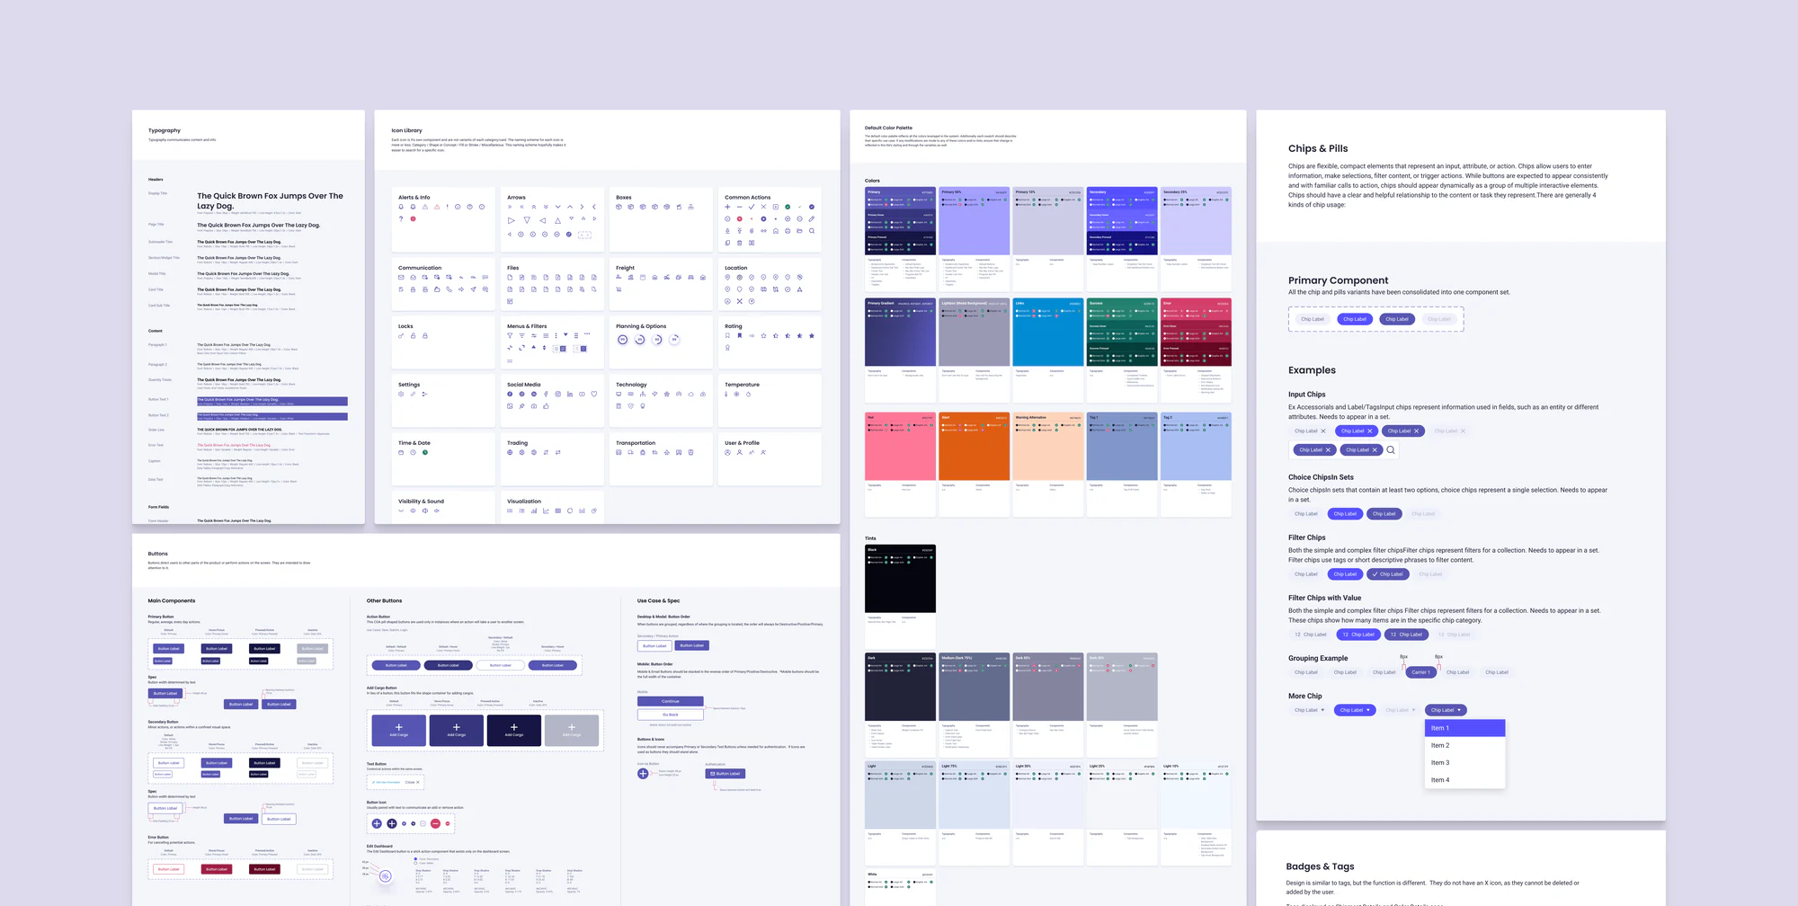Click the phone handset icon in Communication
Viewport: 1798px width, 906px height.
coord(449,289)
